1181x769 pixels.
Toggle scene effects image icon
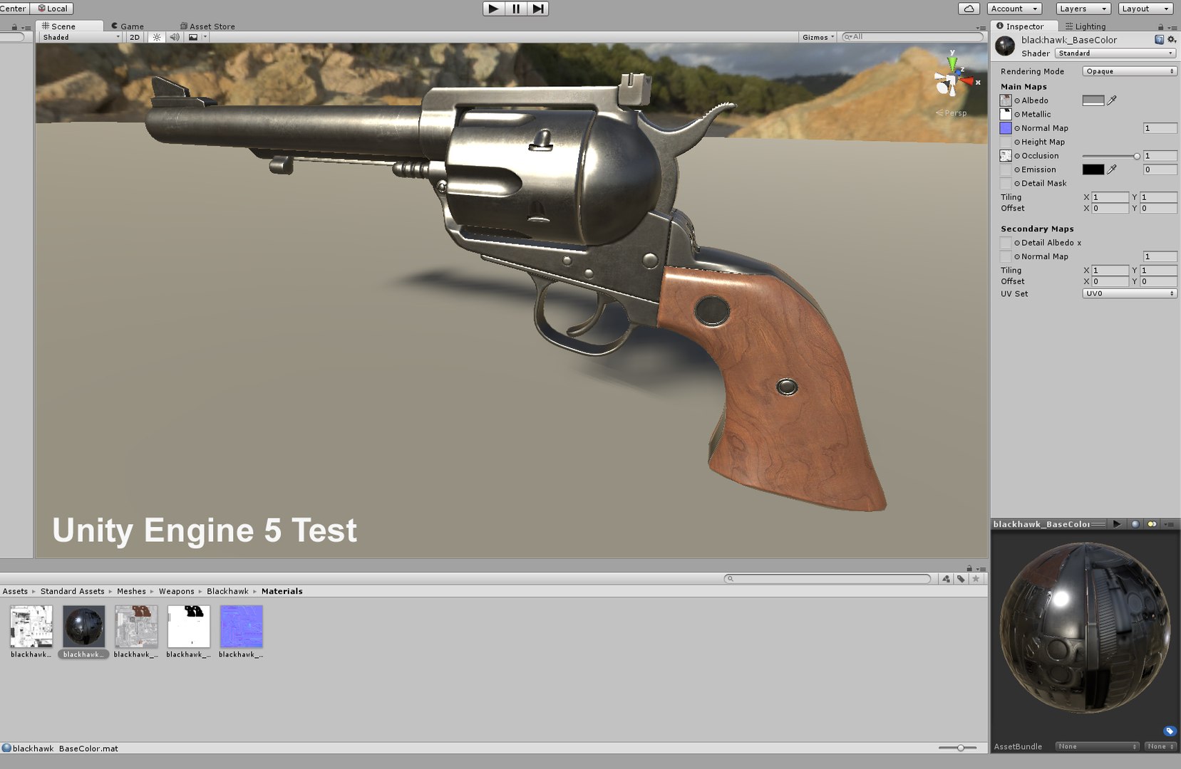pos(193,37)
